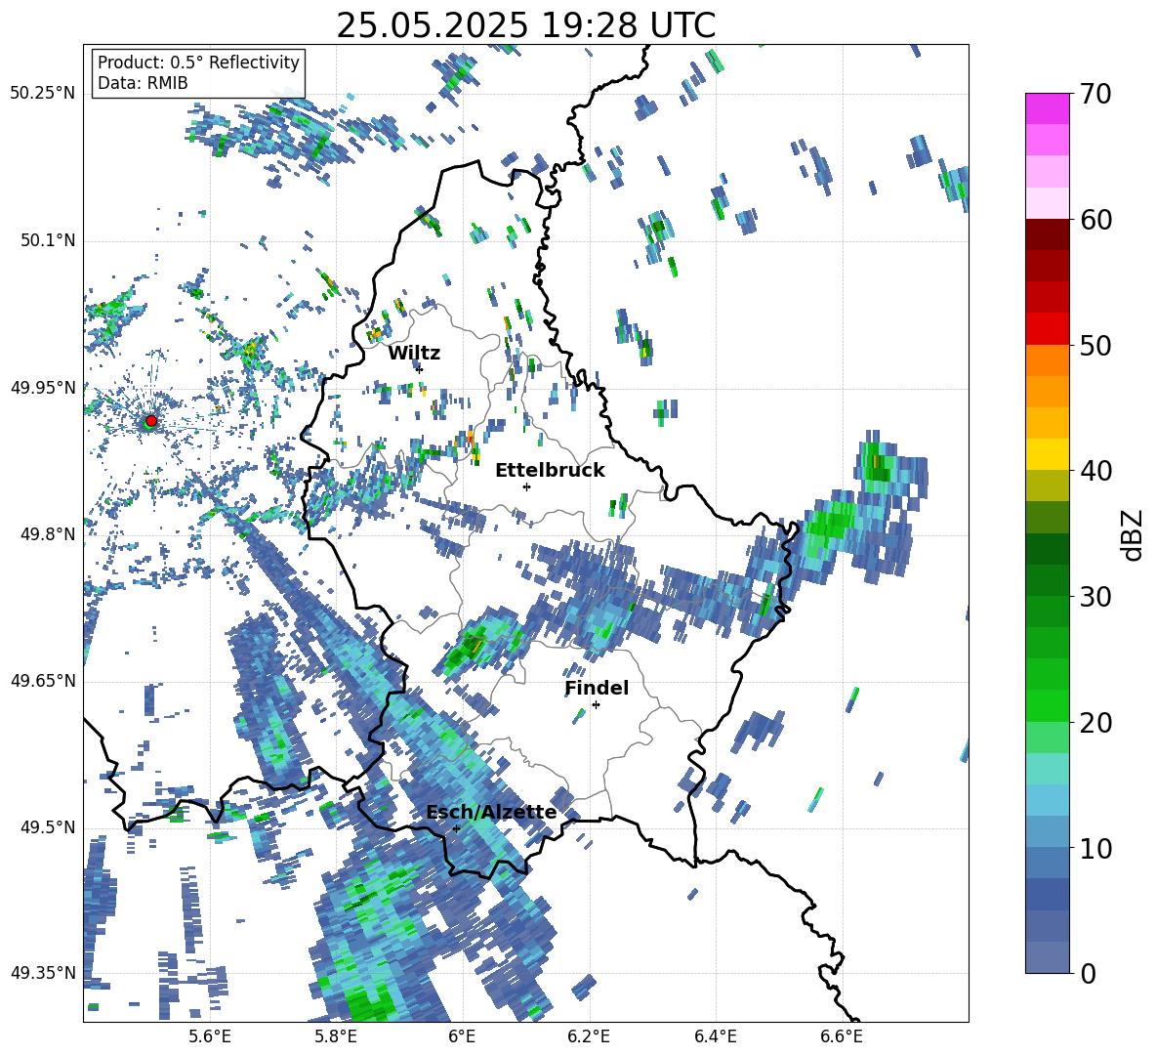Viewport: 1156px width, 1056px height.
Task: Click the Product: 0.5° Reflectivity text
Action: [198, 62]
